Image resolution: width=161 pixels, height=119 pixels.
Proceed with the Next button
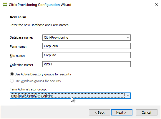pos(122,113)
